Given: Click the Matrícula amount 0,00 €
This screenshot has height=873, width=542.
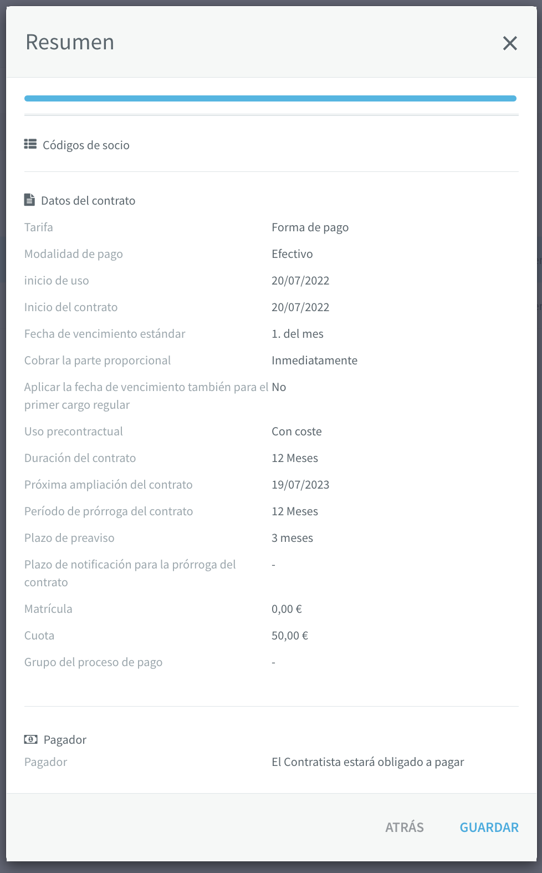Looking at the screenshot, I should pos(287,608).
